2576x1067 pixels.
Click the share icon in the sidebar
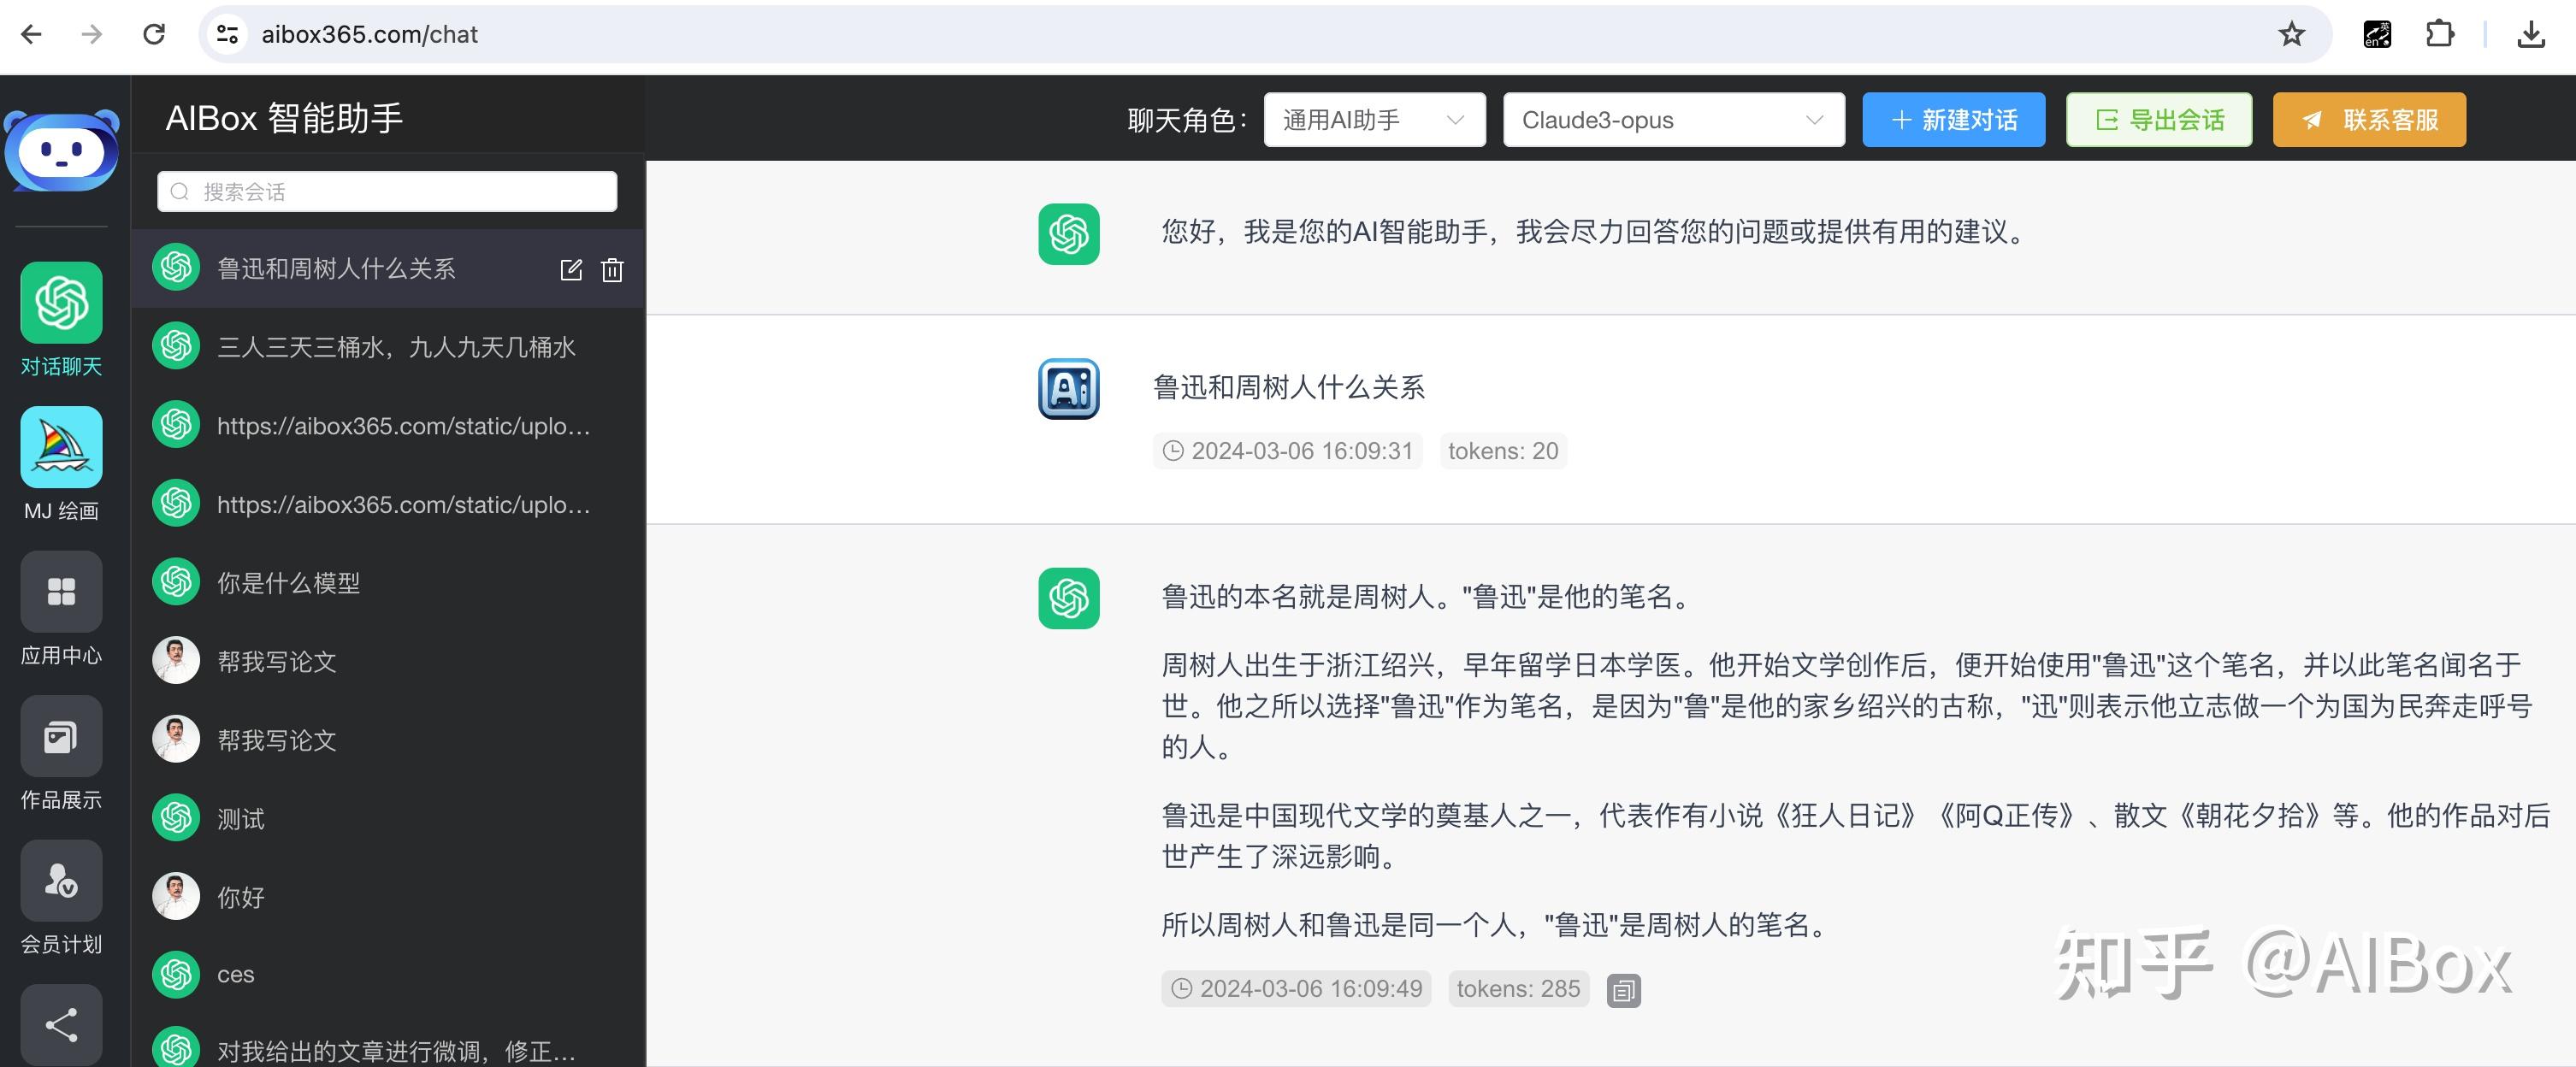[61, 1025]
